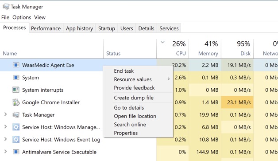The height and width of the screenshot is (161, 278).
Task: Select the System process name
Action: 31,78
